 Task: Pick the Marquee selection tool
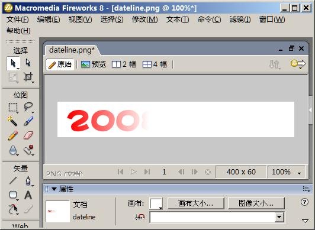13,108
